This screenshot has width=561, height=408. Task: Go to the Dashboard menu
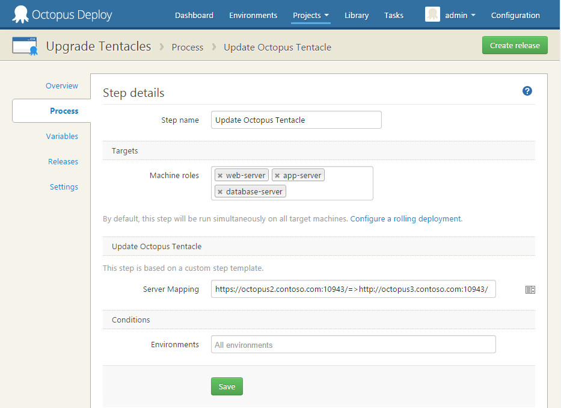pos(194,16)
